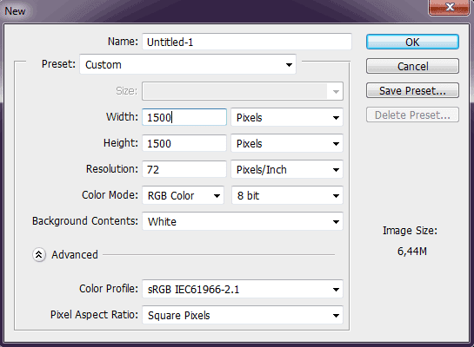The width and height of the screenshot is (474, 347).
Task: Click the Save Preset button
Action: tap(412, 90)
